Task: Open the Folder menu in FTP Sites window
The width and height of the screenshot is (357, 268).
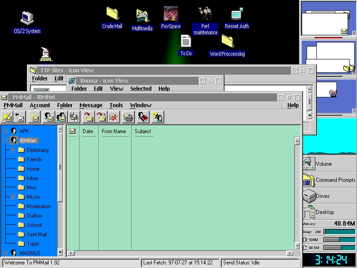Action: tap(40, 79)
